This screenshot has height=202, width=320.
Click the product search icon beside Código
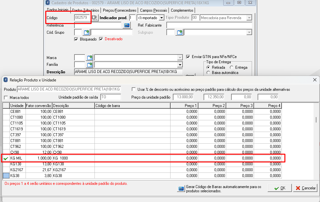coord(95,18)
